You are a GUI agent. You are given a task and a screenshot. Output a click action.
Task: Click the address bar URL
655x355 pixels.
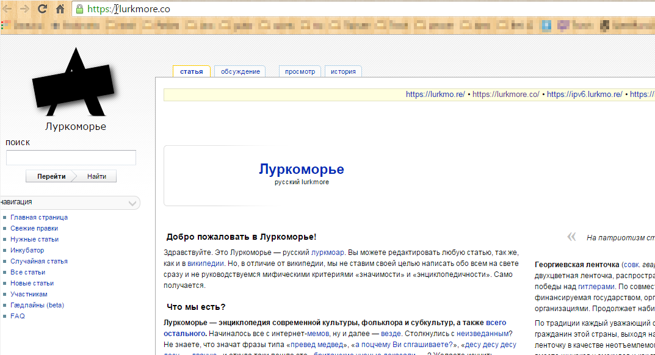click(x=129, y=9)
